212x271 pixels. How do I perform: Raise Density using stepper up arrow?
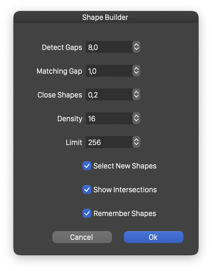136,116
